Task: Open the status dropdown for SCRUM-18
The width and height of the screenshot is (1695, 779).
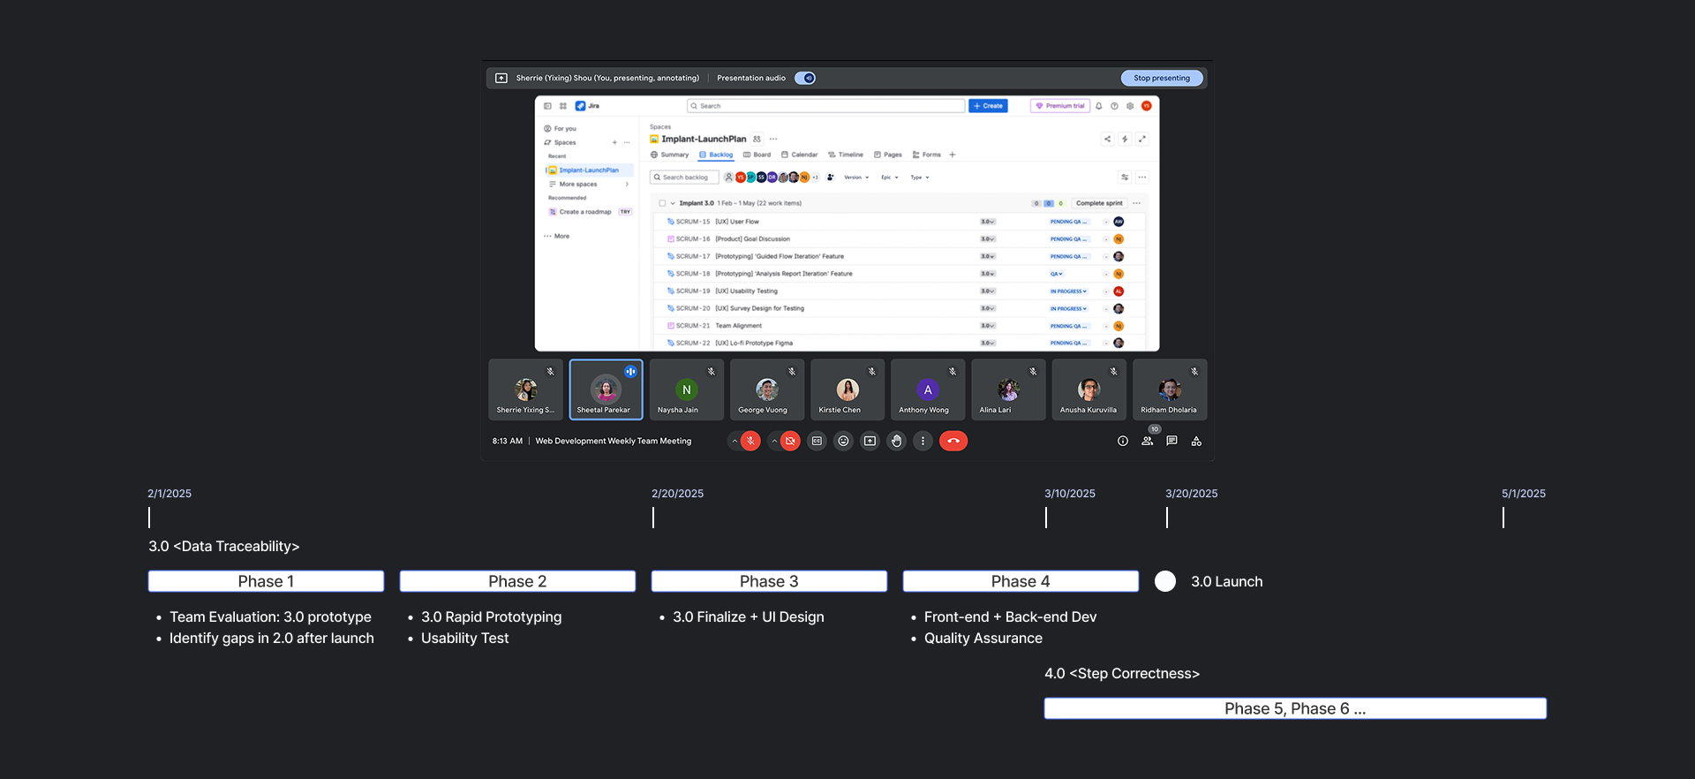Action: click(x=1057, y=274)
